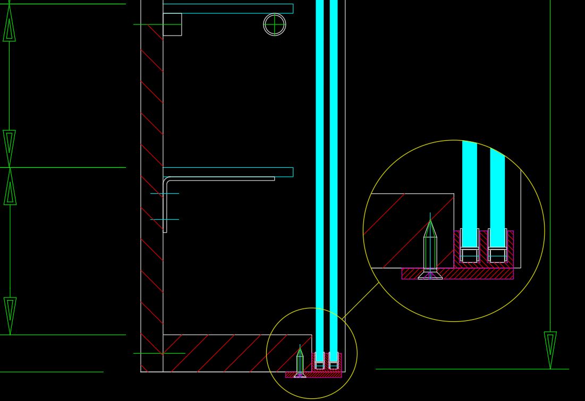This screenshot has height=401, width=585.
Task: Select the circle with crosshair near the top
Action: coord(274,24)
